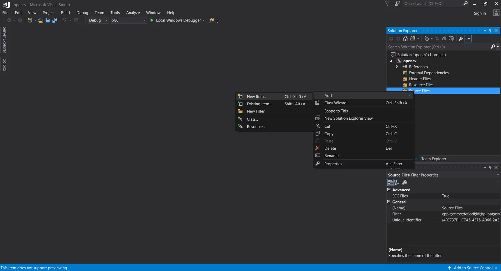Choose Existing Item... from the Add submenu
501x271 pixels.
click(x=274, y=104)
